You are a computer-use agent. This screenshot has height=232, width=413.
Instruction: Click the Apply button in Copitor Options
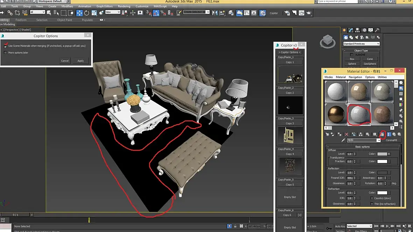point(80,61)
